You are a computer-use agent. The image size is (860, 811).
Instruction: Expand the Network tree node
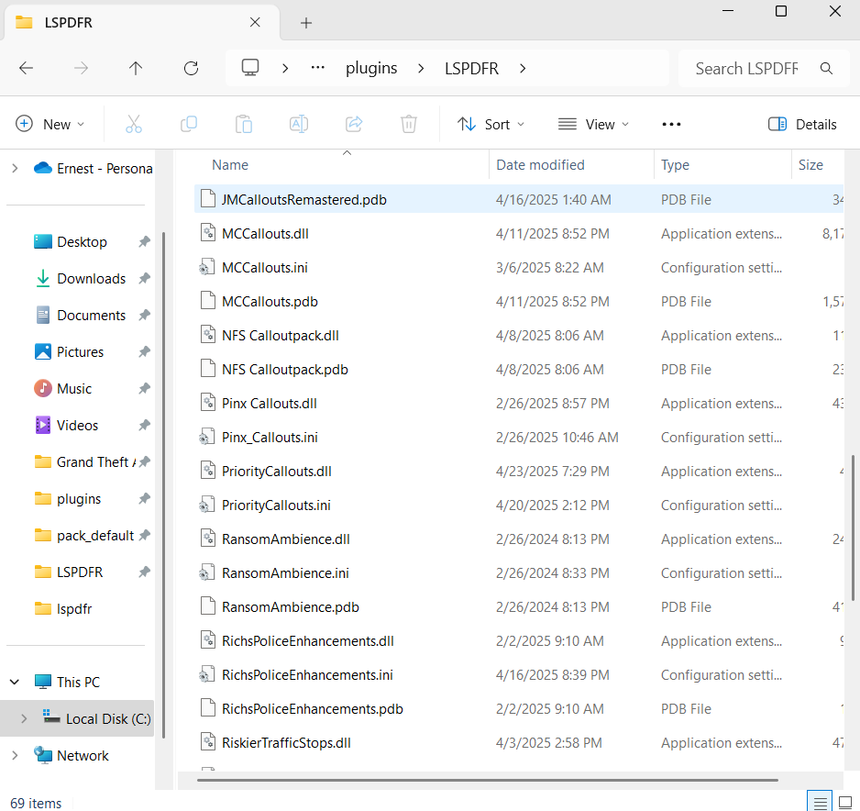pyautogui.click(x=15, y=755)
